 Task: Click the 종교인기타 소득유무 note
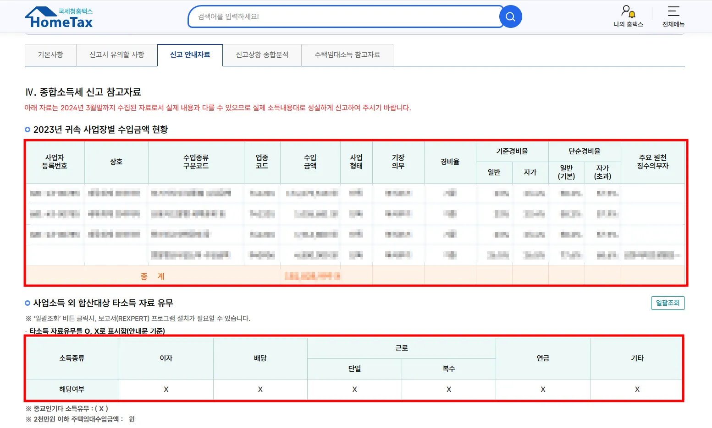[67, 409]
